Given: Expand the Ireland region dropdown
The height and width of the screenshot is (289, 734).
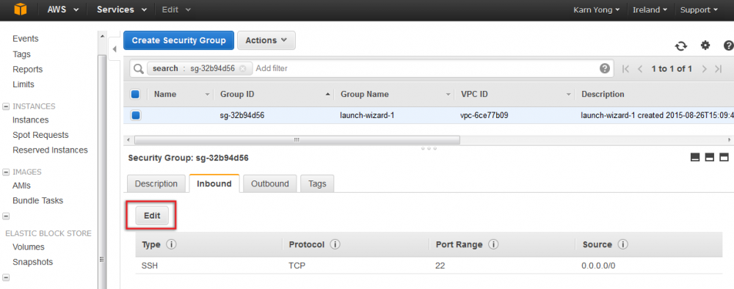Looking at the screenshot, I should point(650,10).
